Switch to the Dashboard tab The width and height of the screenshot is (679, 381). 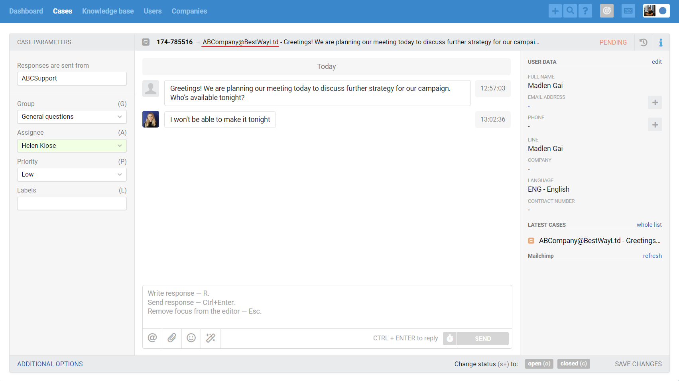point(26,11)
